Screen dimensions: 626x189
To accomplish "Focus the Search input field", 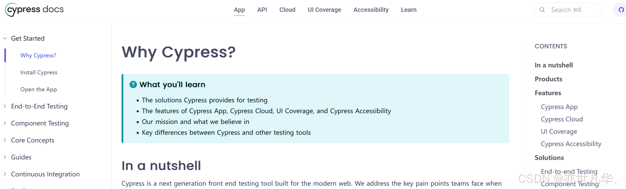I will click(x=567, y=10).
